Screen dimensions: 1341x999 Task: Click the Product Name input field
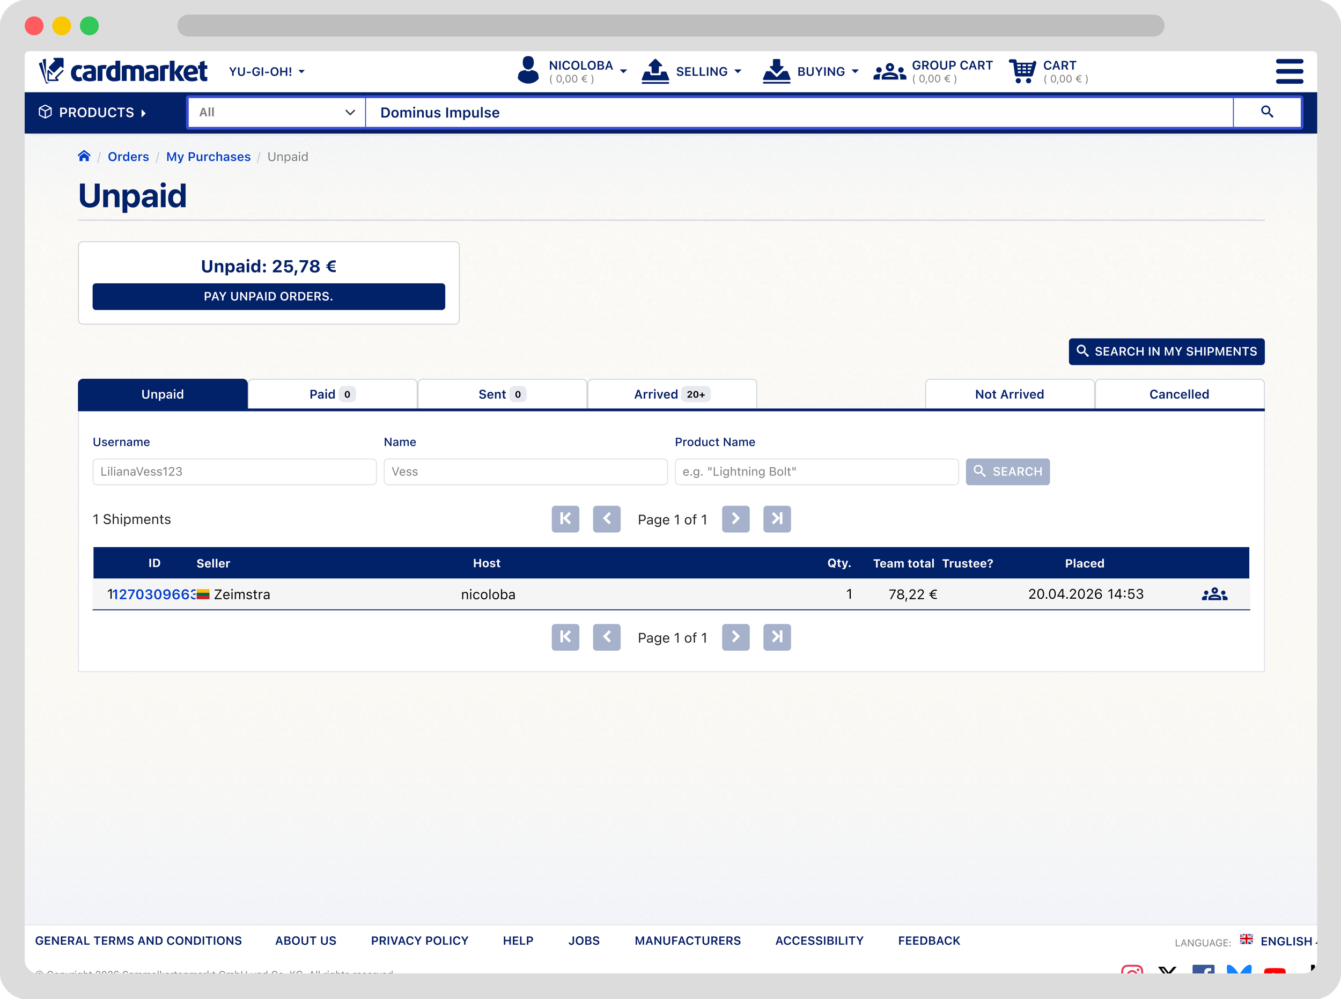coord(816,472)
